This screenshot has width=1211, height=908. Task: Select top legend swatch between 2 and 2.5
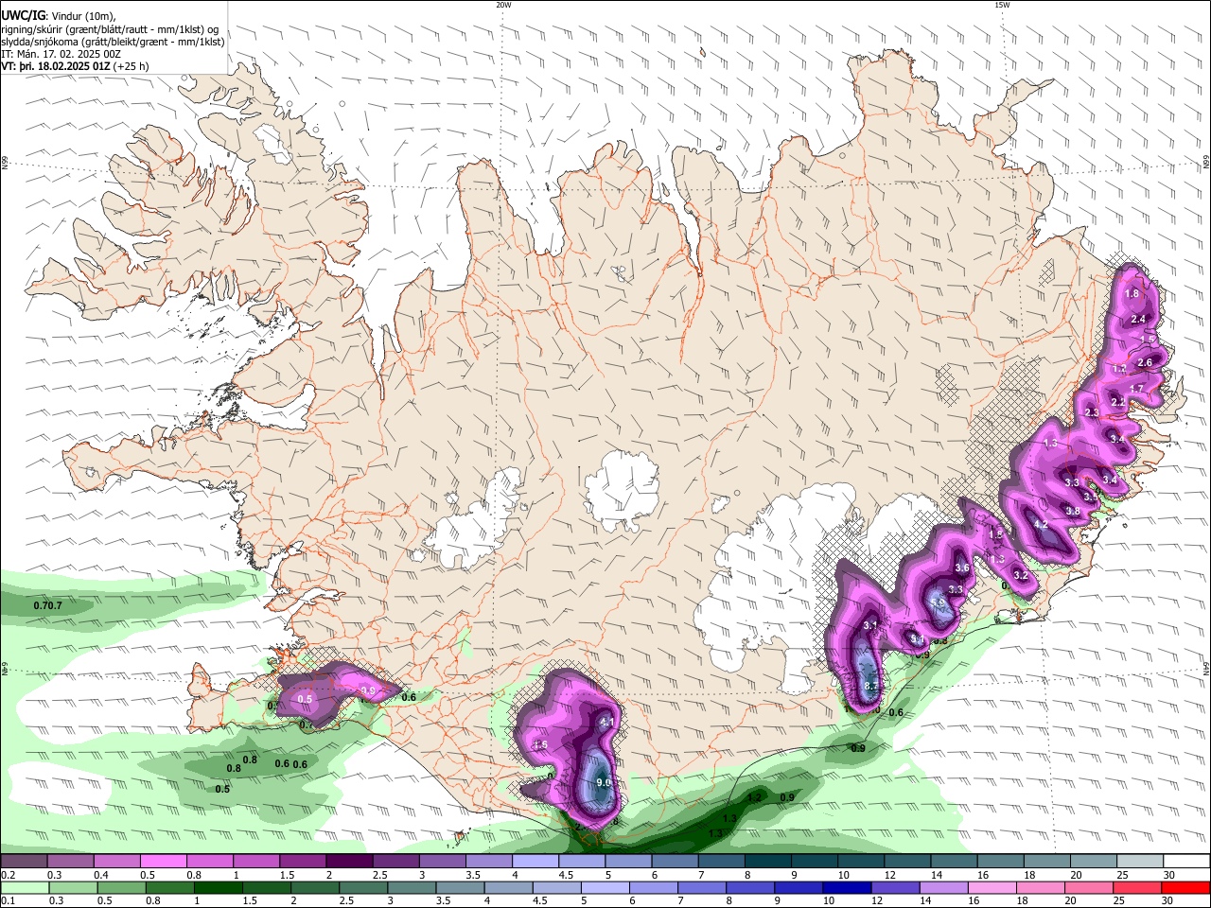(348, 861)
